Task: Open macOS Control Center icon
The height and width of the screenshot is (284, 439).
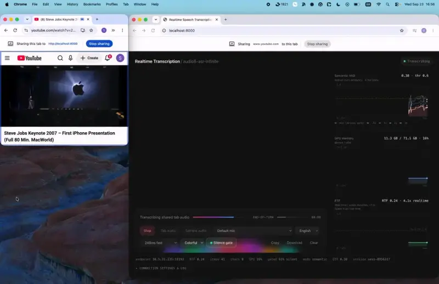Action: (x=397, y=4)
